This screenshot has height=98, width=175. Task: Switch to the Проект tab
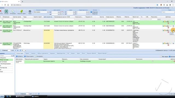pyautogui.click(x=27, y=53)
